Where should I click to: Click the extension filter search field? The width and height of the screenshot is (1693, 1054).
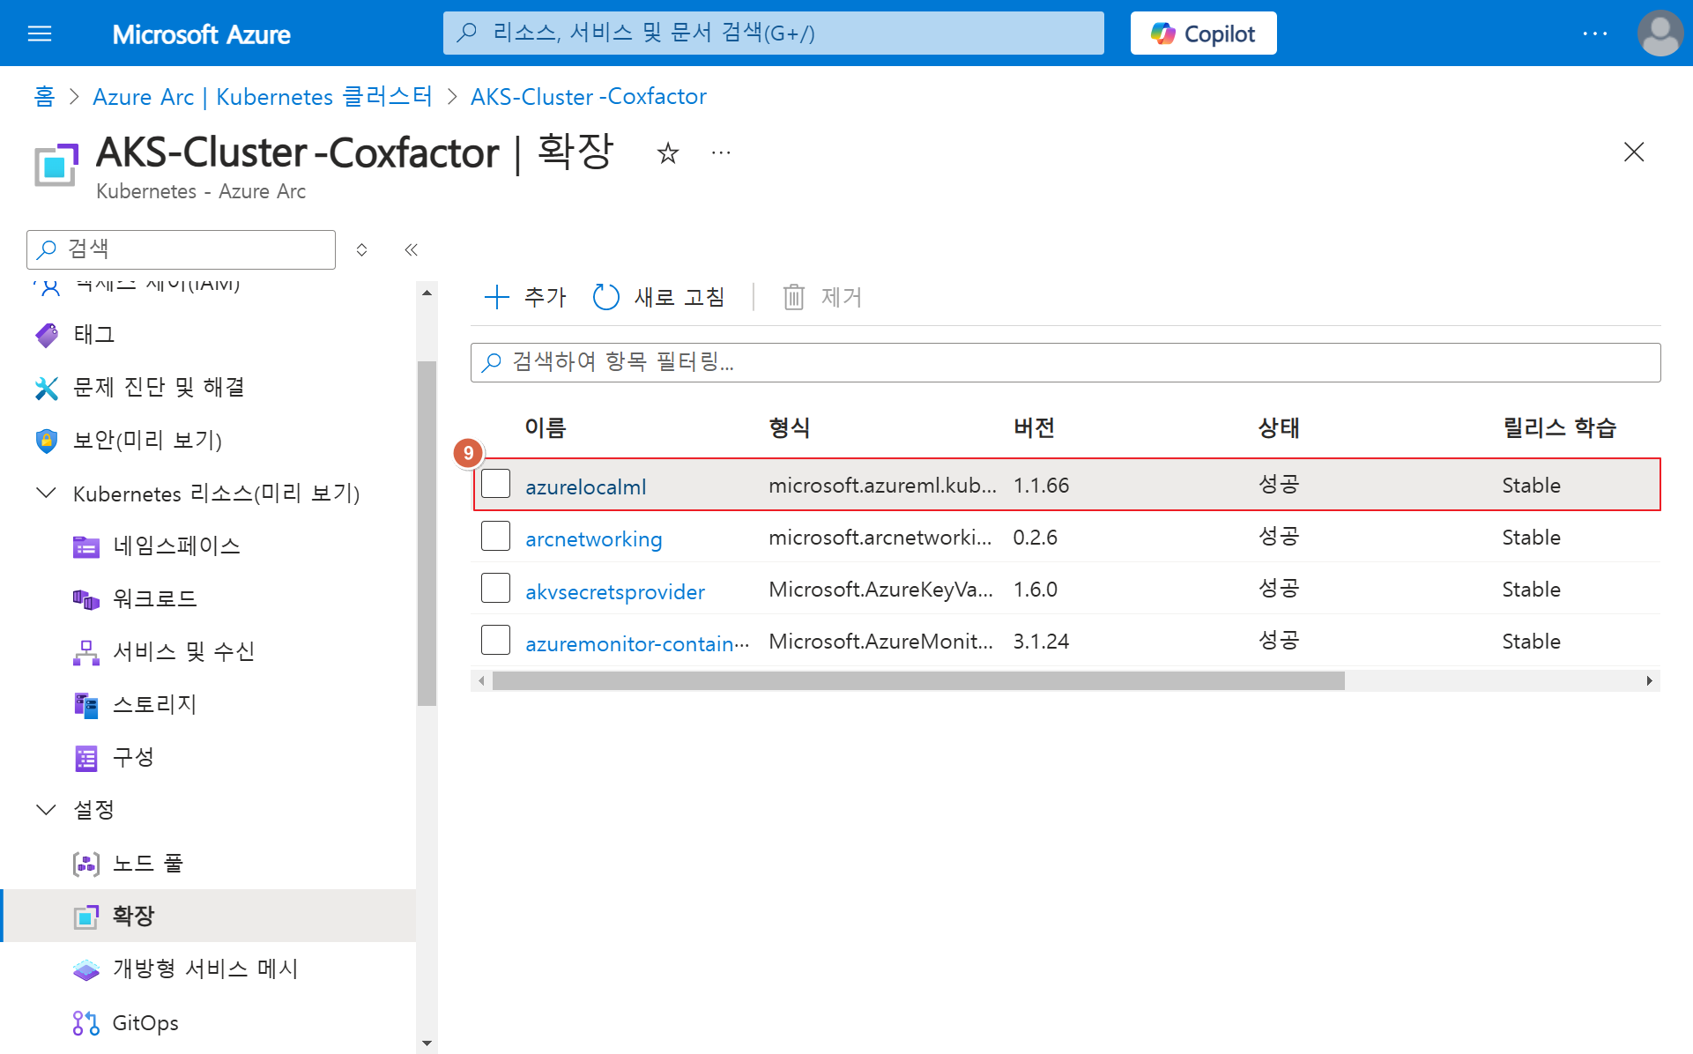click(1065, 362)
